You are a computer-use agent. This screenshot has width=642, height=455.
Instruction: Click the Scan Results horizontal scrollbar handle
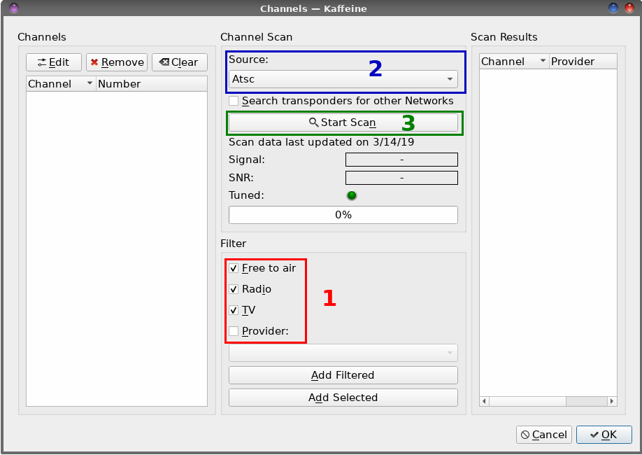point(527,401)
